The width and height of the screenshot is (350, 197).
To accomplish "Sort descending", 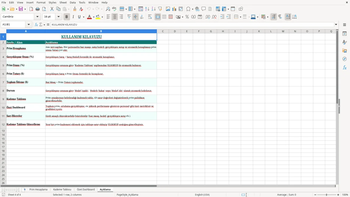I will click(154, 9).
